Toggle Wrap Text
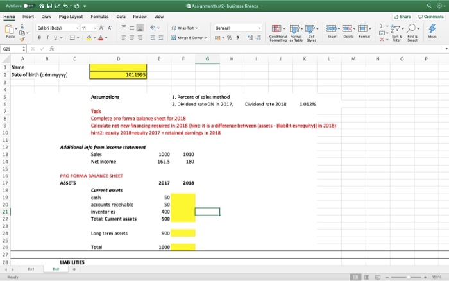Viewport: 449px width, 281px height. pyautogui.click(x=185, y=28)
